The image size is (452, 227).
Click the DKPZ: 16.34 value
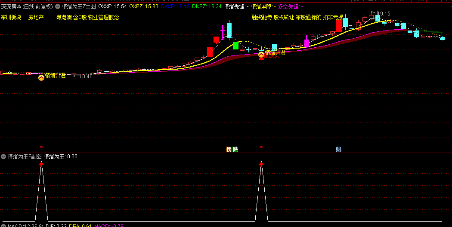(x=207, y=6)
